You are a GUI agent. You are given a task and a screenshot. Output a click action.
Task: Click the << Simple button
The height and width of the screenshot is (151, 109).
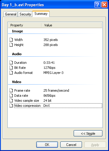(x=88, y=133)
